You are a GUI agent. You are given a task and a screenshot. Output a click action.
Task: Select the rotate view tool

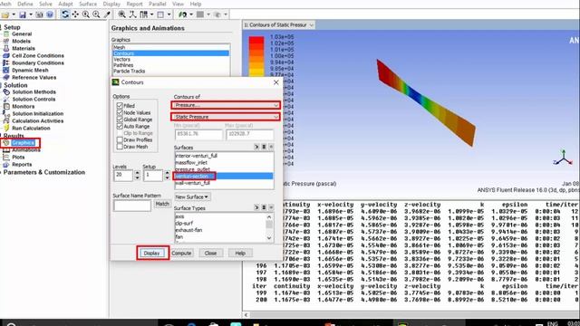point(65,14)
